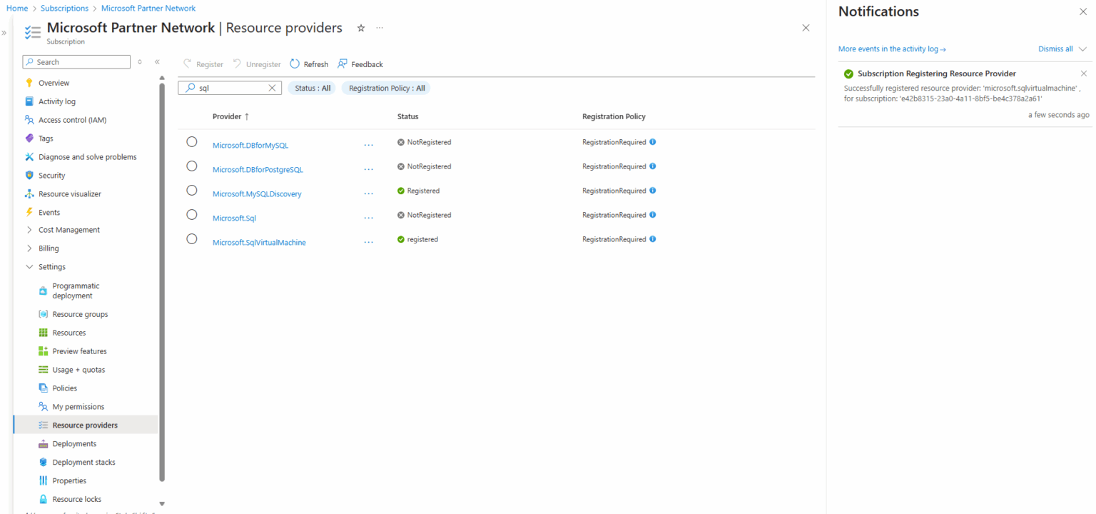This screenshot has width=1096, height=514.
Task: Open the Registration Policy : All filter
Action: [385, 87]
